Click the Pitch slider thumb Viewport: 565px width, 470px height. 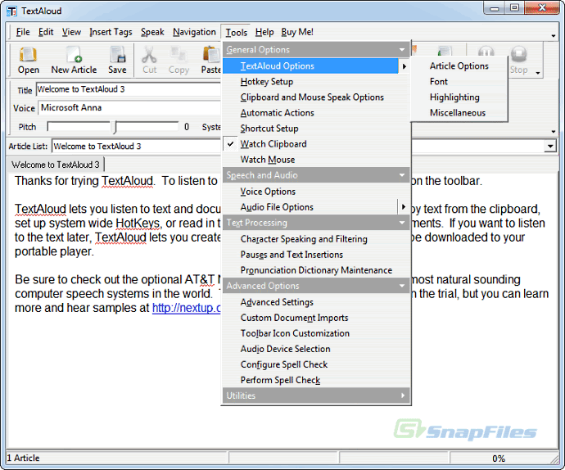tap(114, 127)
